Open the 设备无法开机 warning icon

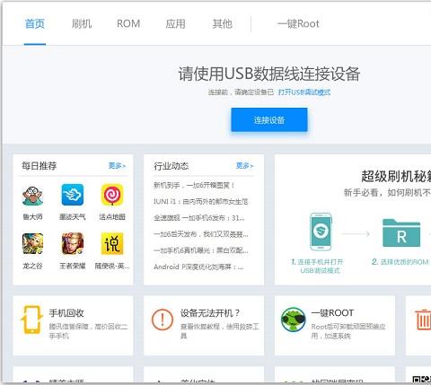coord(163,319)
